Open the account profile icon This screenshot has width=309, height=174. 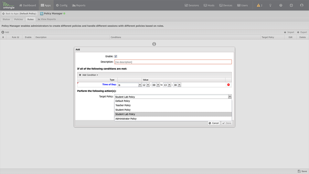[x=302, y=5]
